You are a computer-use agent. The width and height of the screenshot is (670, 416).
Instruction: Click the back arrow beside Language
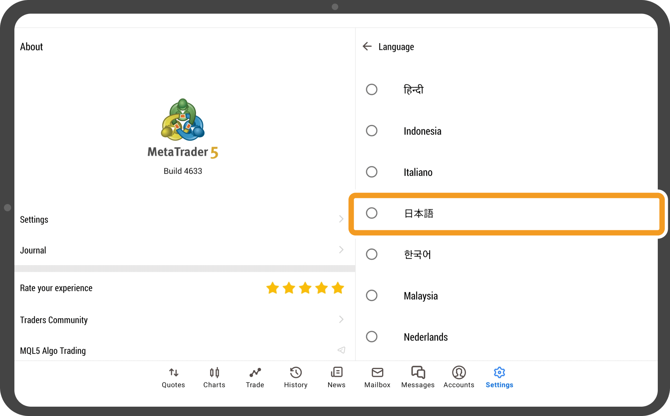[367, 46]
